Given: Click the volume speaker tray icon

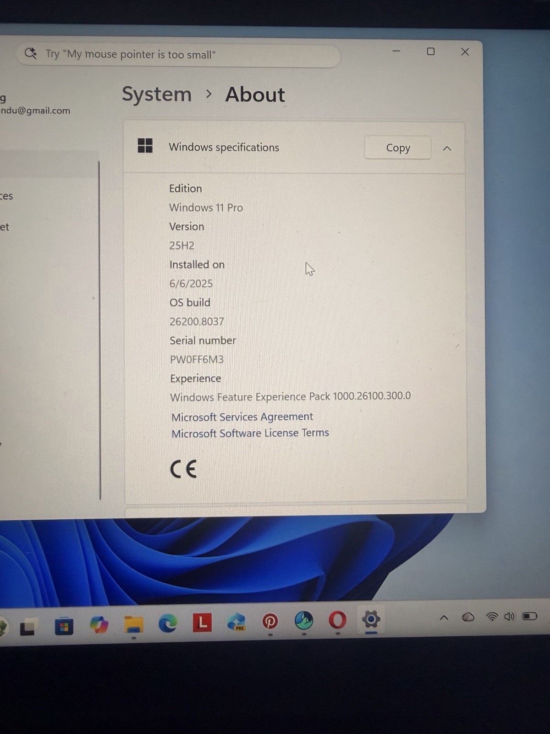Looking at the screenshot, I should click(510, 616).
